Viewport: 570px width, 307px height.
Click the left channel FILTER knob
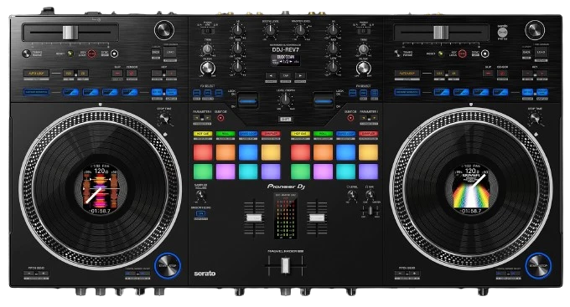208,68
